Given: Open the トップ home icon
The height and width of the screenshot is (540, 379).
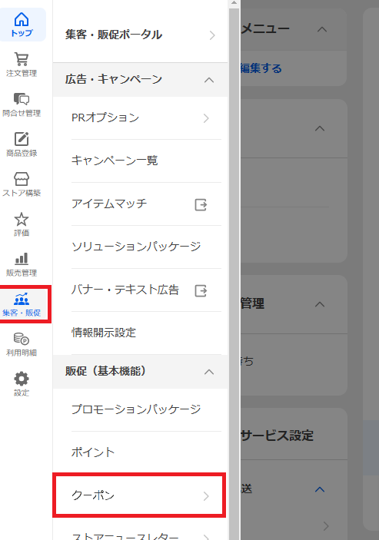Looking at the screenshot, I should 22,20.
